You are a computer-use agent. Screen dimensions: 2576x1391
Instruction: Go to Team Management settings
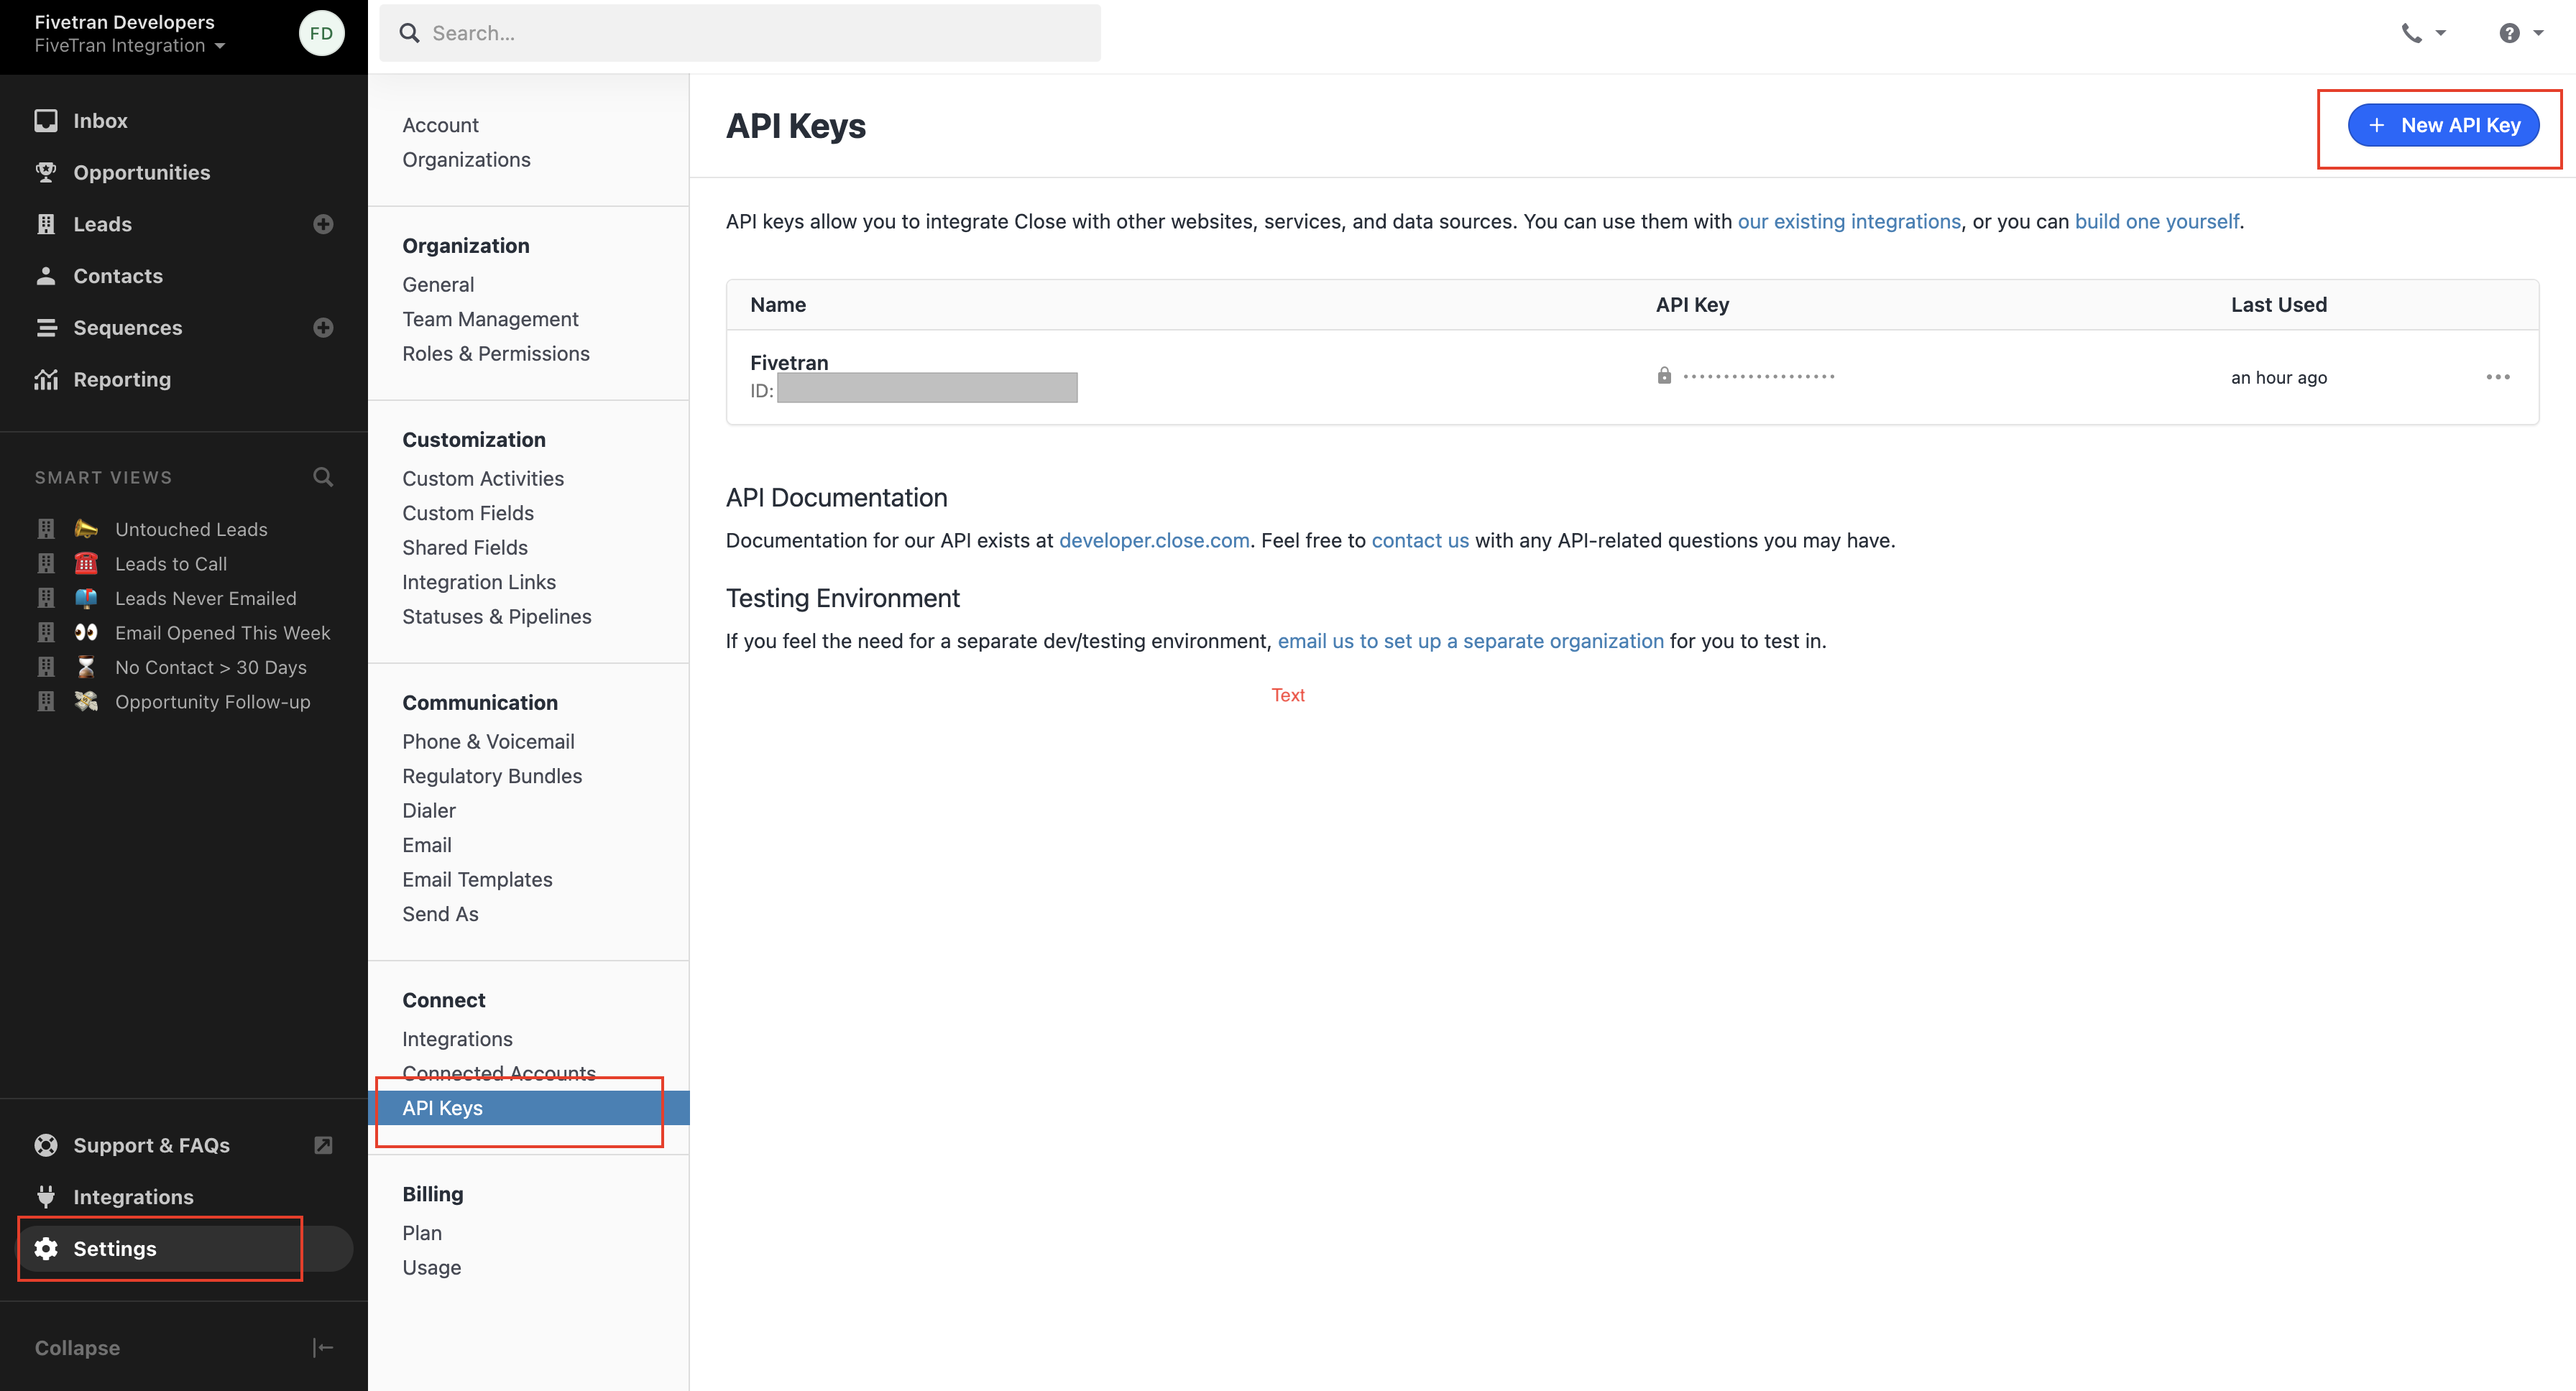pos(490,319)
